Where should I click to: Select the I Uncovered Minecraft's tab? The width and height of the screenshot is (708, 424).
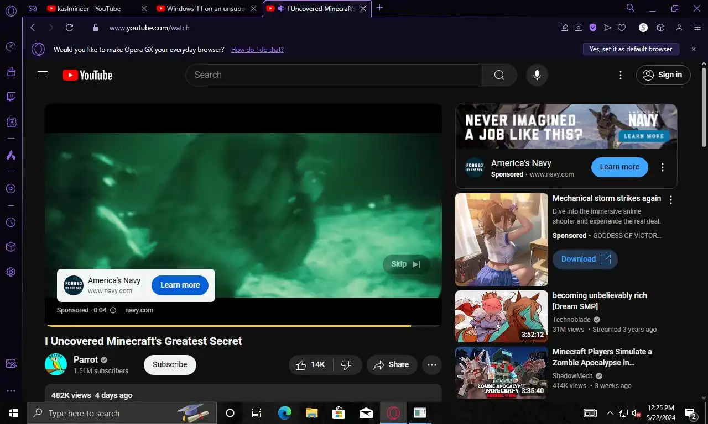(317, 8)
